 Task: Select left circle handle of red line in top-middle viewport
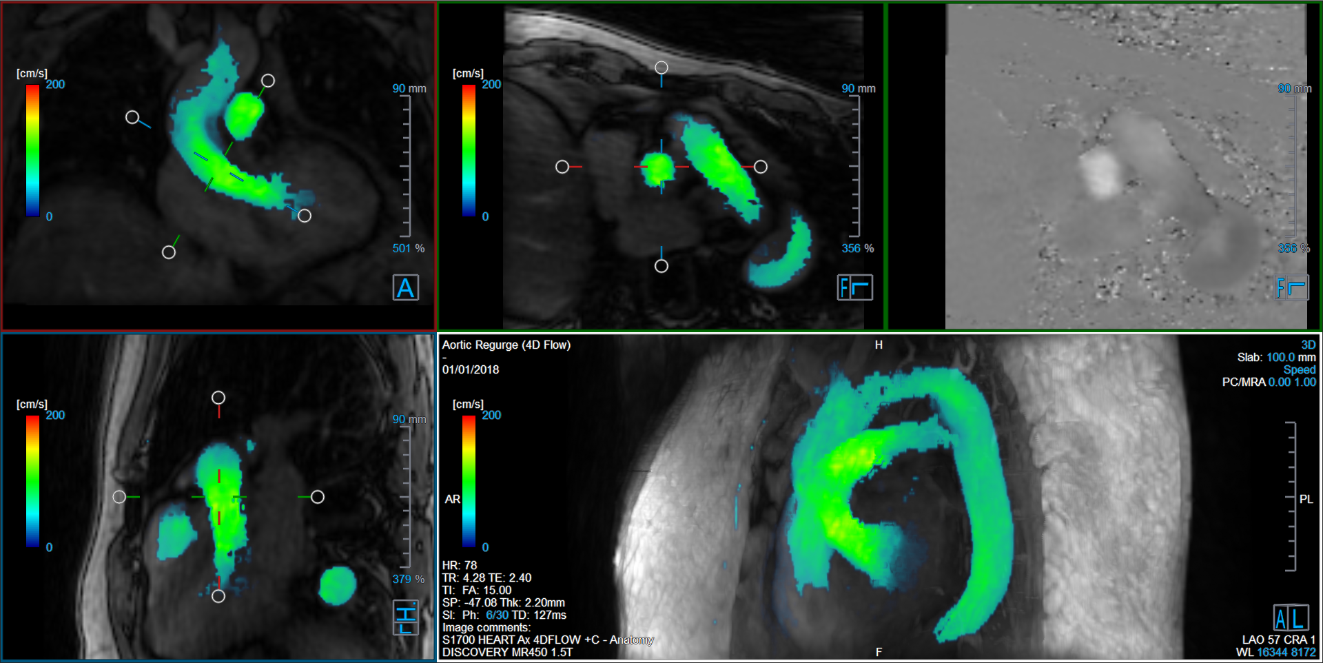pyautogui.click(x=562, y=167)
